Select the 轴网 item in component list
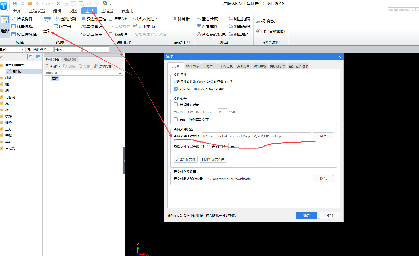The image size is (419, 256). [x=55, y=78]
